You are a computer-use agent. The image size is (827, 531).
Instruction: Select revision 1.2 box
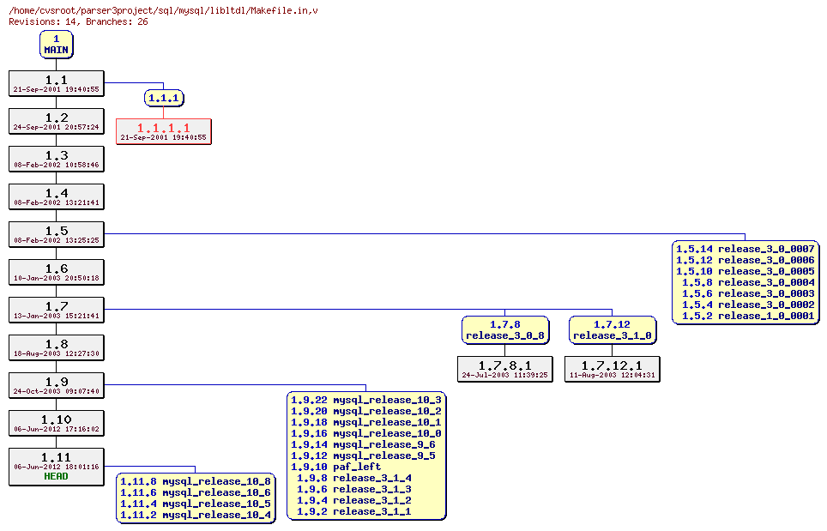[57, 121]
